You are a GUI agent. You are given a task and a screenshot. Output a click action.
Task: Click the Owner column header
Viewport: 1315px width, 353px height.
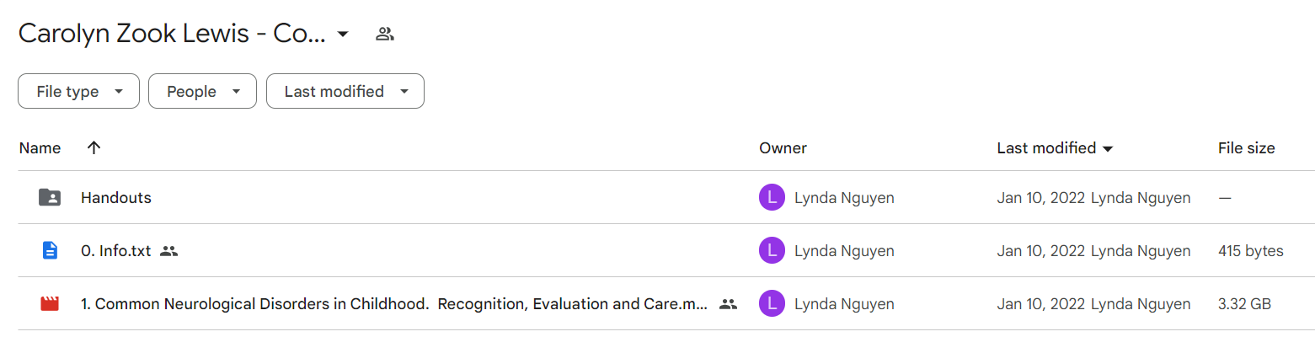pyautogui.click(x=783, y=148)
